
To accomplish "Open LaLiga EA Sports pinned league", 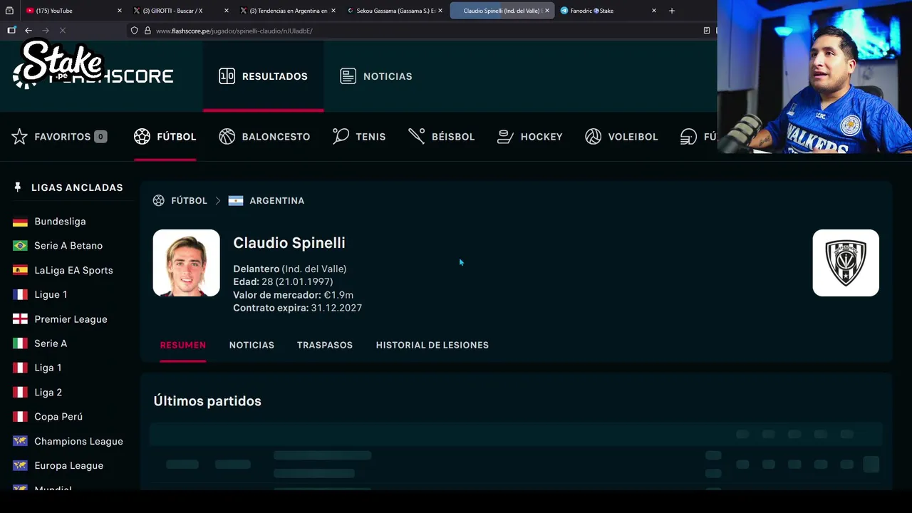I will pos(73,270).
